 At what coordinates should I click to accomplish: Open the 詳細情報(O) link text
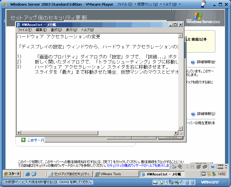coord(206,114)
